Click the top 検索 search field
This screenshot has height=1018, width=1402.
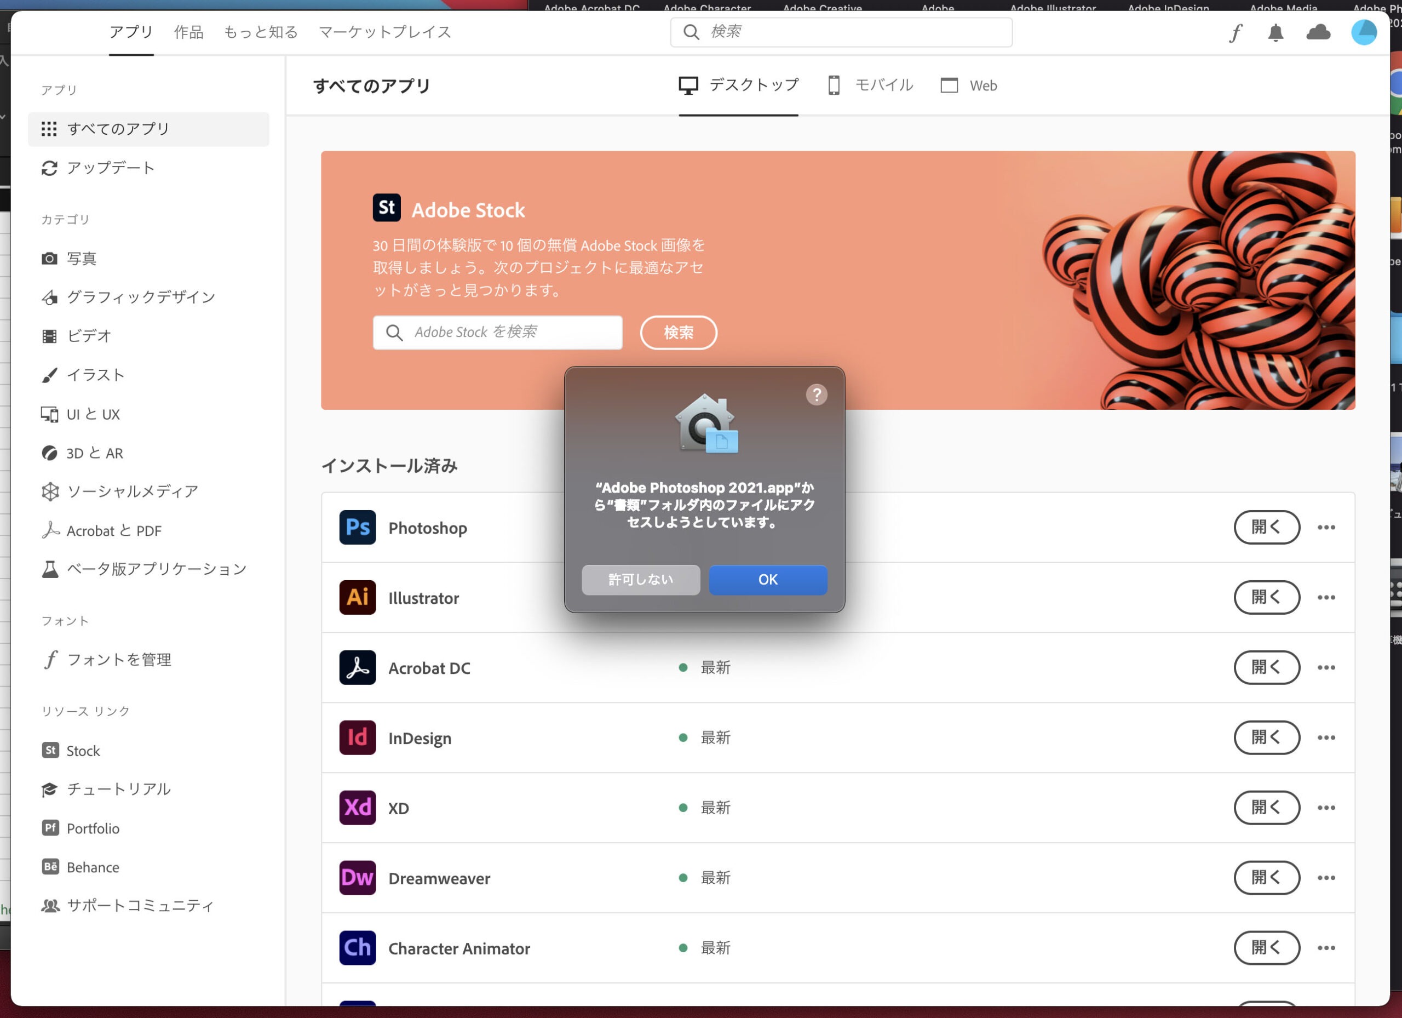[x=841, y=32]
